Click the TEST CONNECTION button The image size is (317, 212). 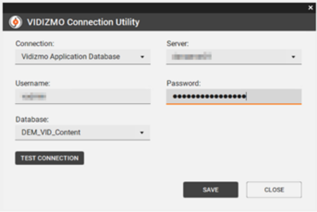49,158
